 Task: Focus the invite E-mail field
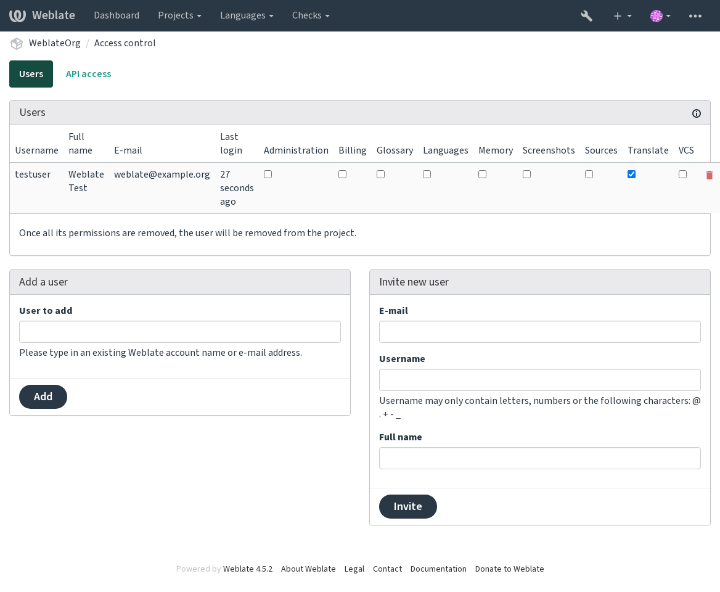click(x=540, y=332)
